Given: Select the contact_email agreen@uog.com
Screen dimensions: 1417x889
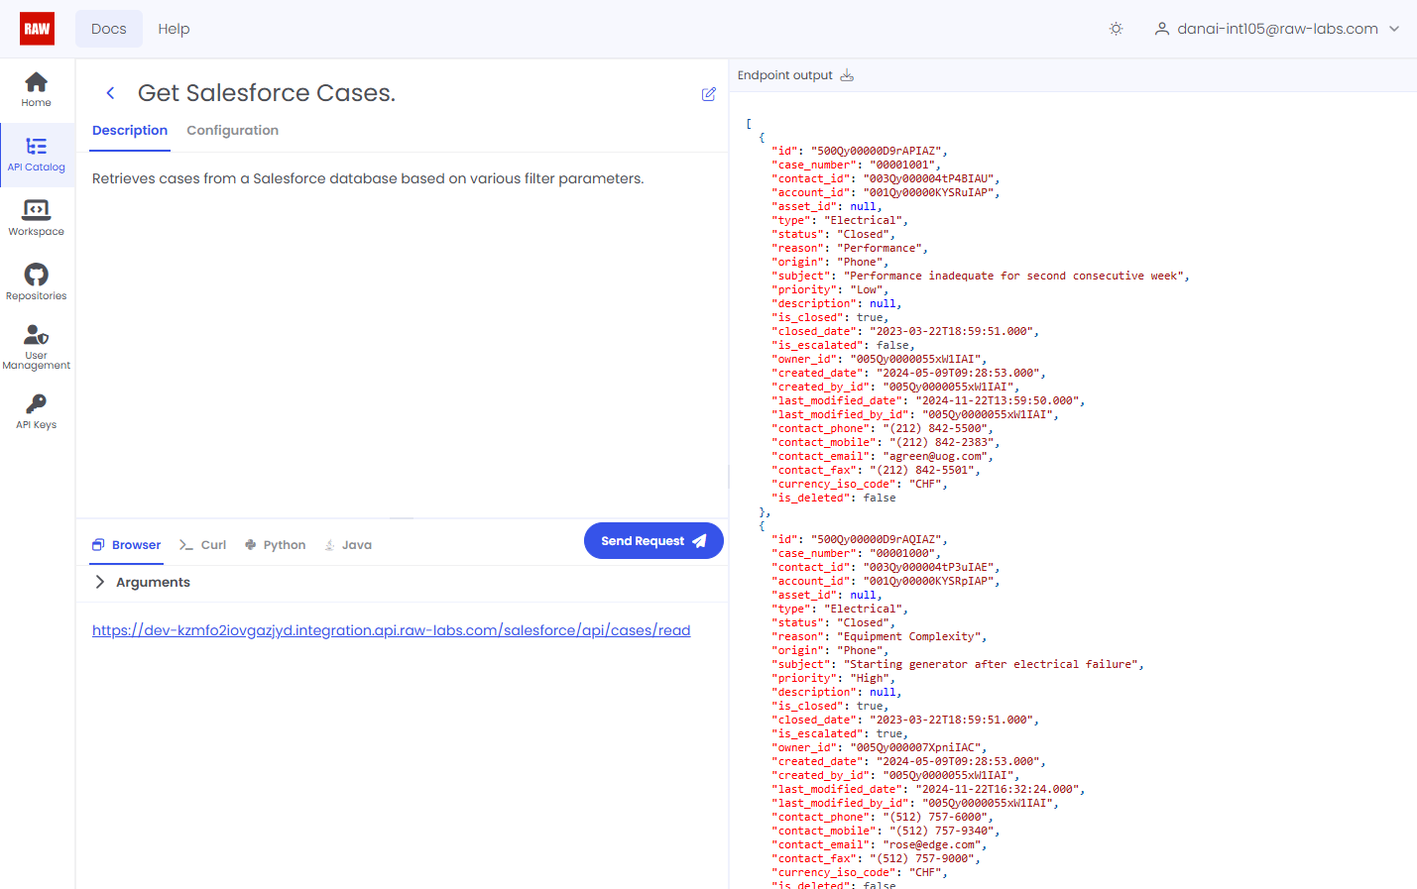Looking at the screenshot, I should coord(935,457).
